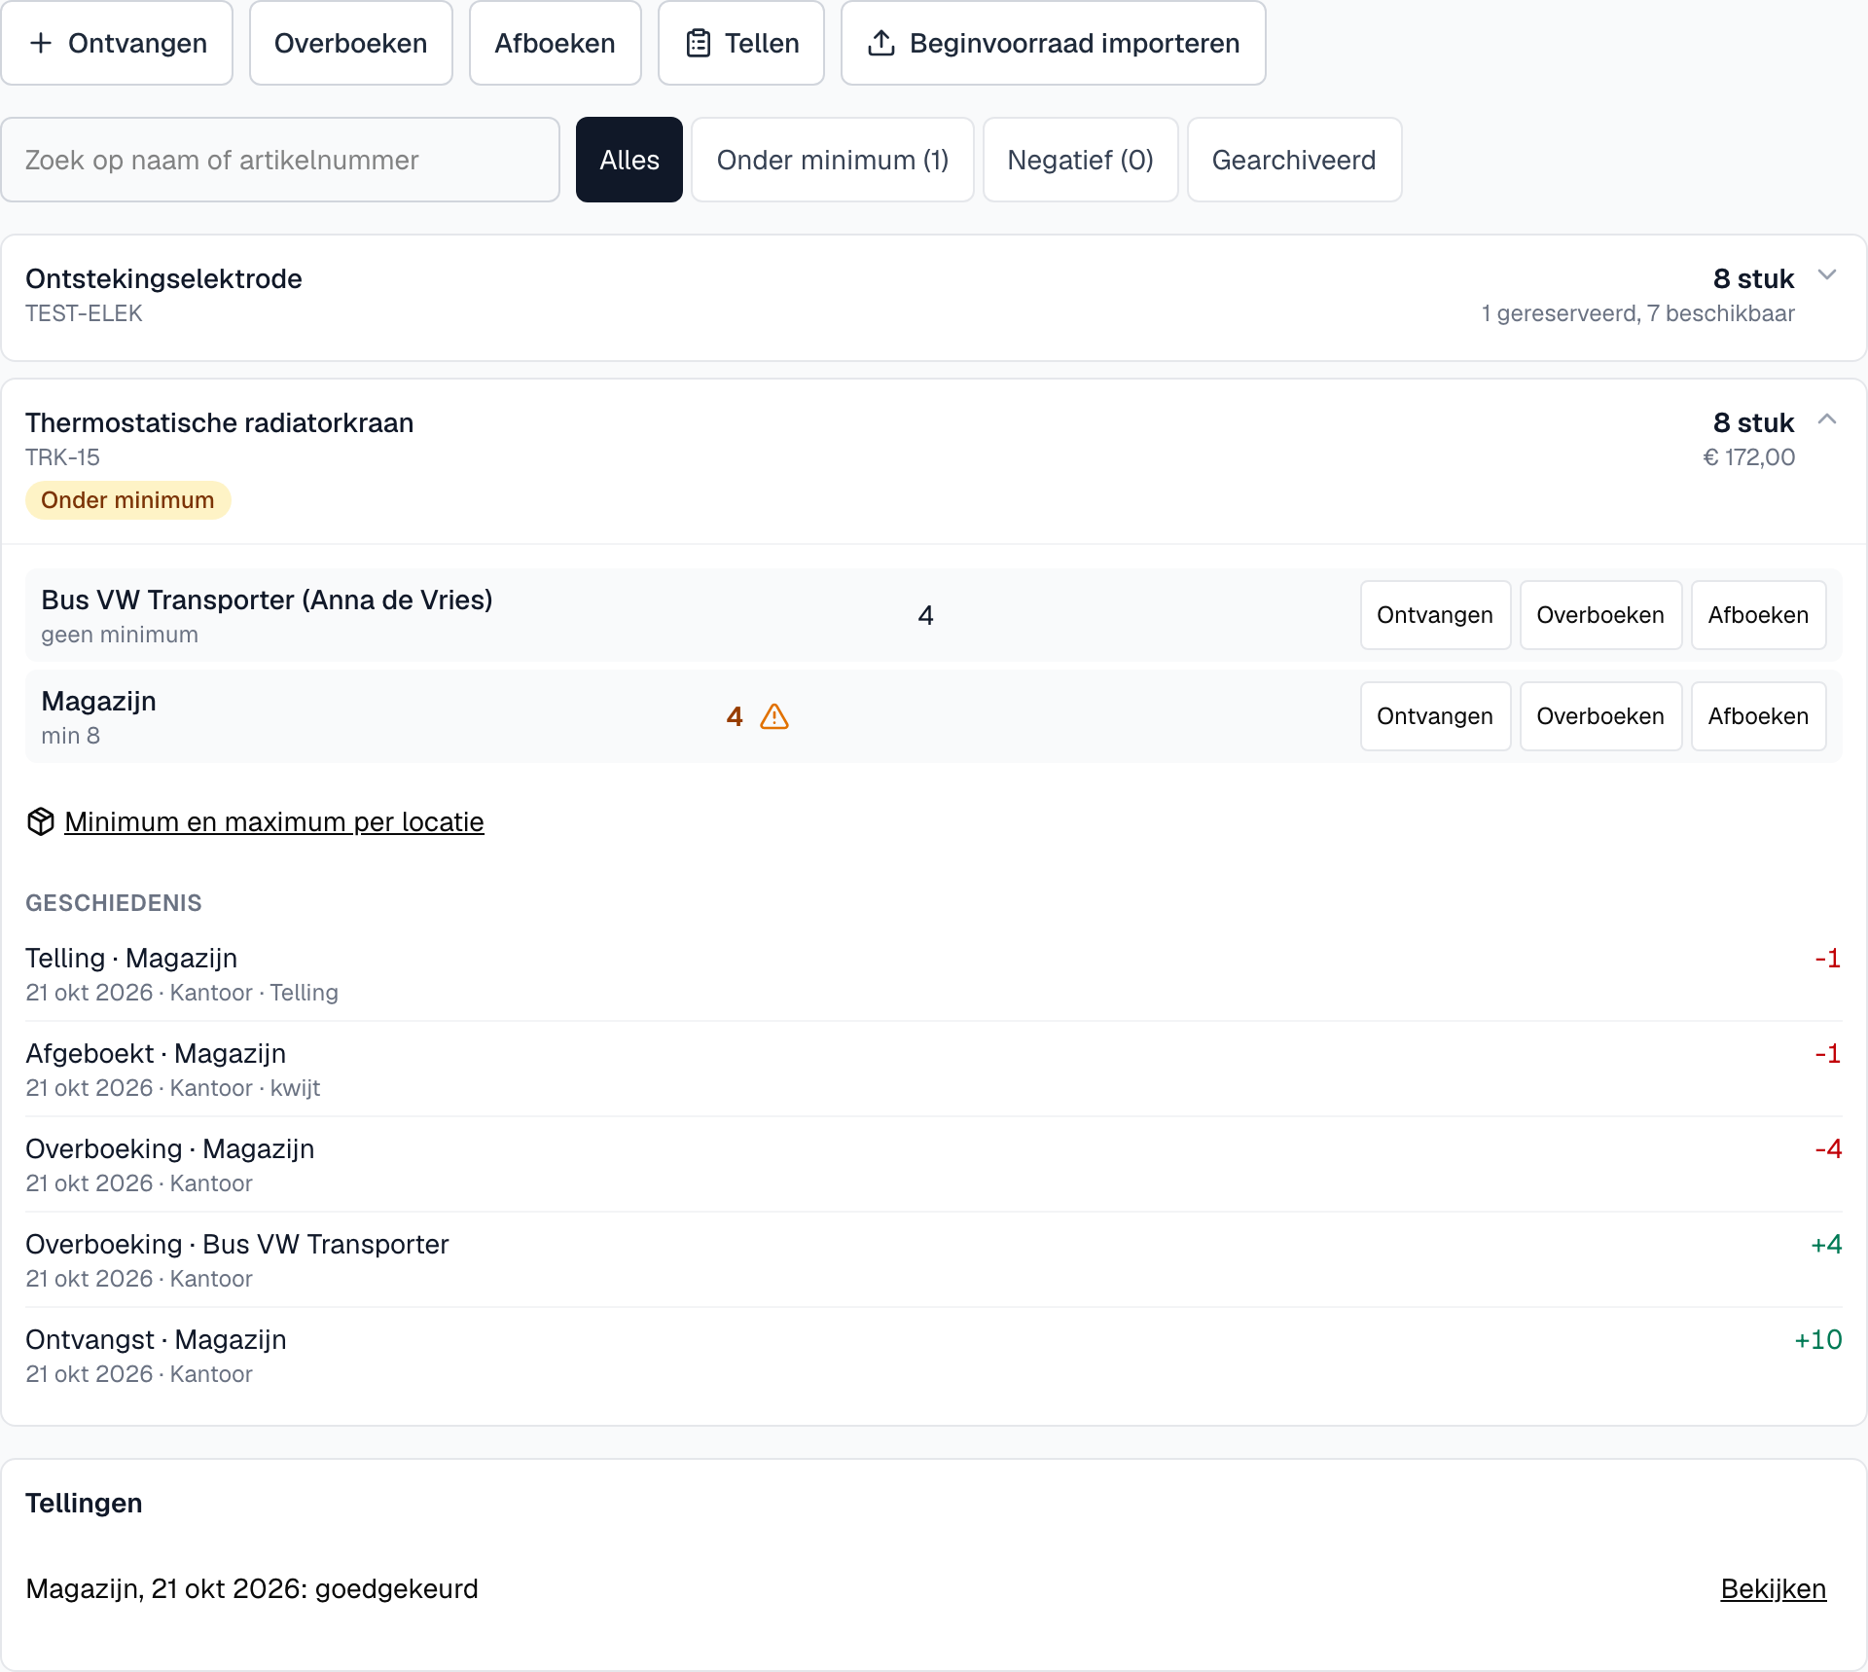Open the Bekijken link for Magazijn telling
This screenshot has width=1868, height=1672.
(x=1773, y=1588)
